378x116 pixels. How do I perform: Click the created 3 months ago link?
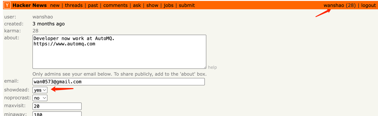(x=48, y=24)
